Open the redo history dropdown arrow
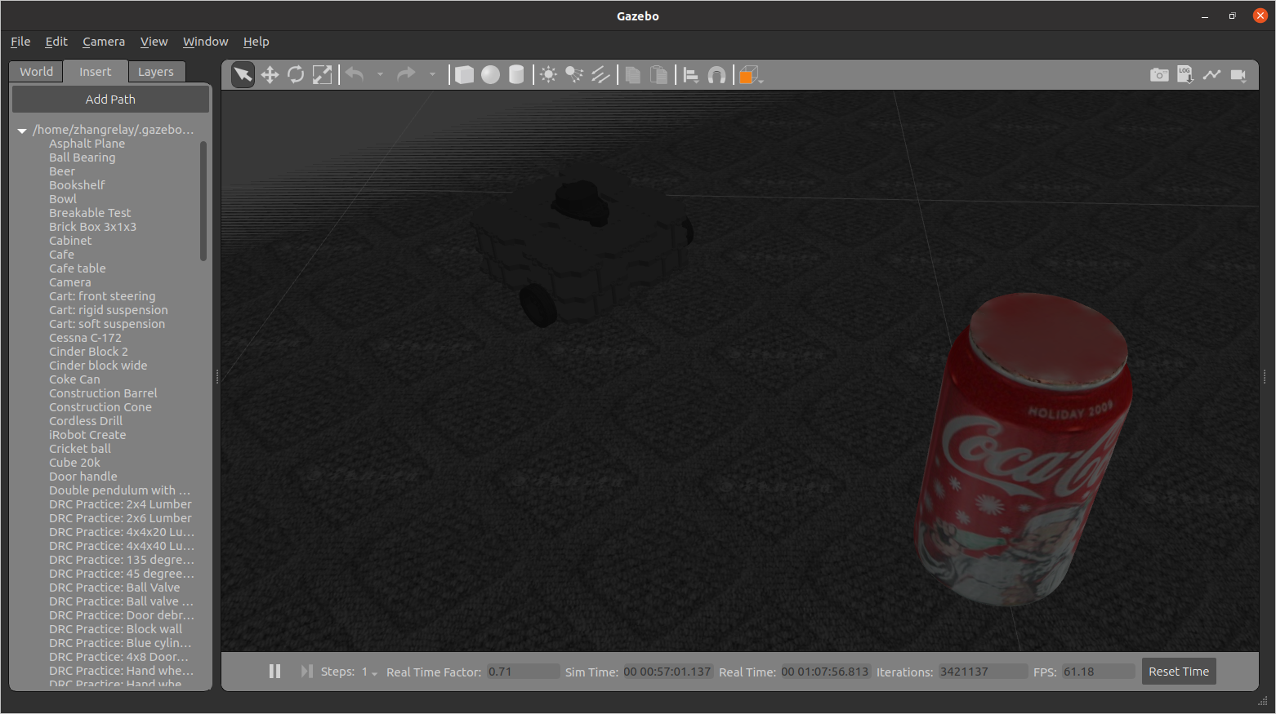The width and height of the screenshot is (1276, 714). [432, 75]
